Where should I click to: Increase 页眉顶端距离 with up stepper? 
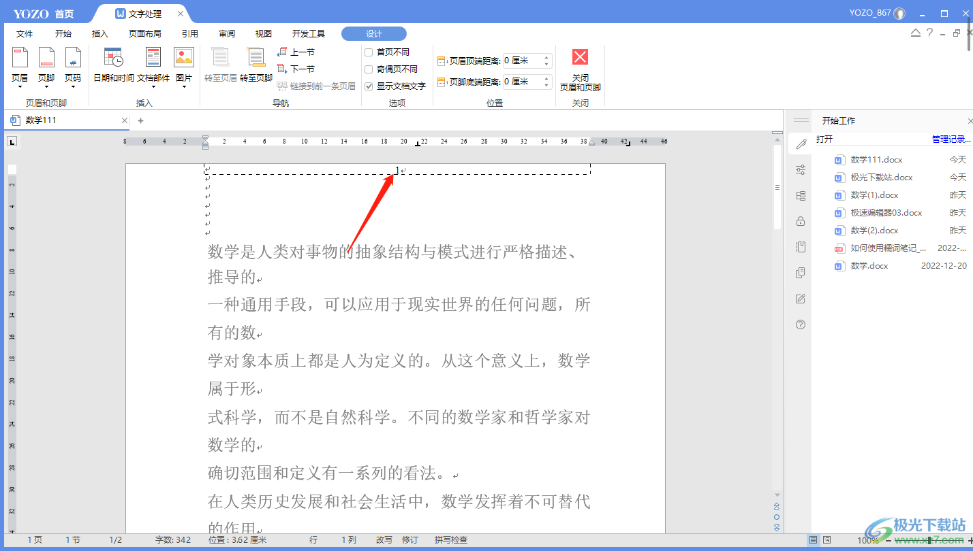pos(546,57)
